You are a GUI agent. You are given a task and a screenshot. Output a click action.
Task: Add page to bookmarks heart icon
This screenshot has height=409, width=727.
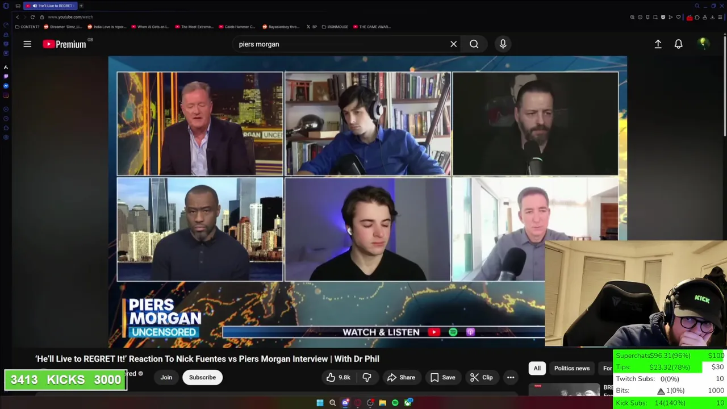tap(678, 17)
